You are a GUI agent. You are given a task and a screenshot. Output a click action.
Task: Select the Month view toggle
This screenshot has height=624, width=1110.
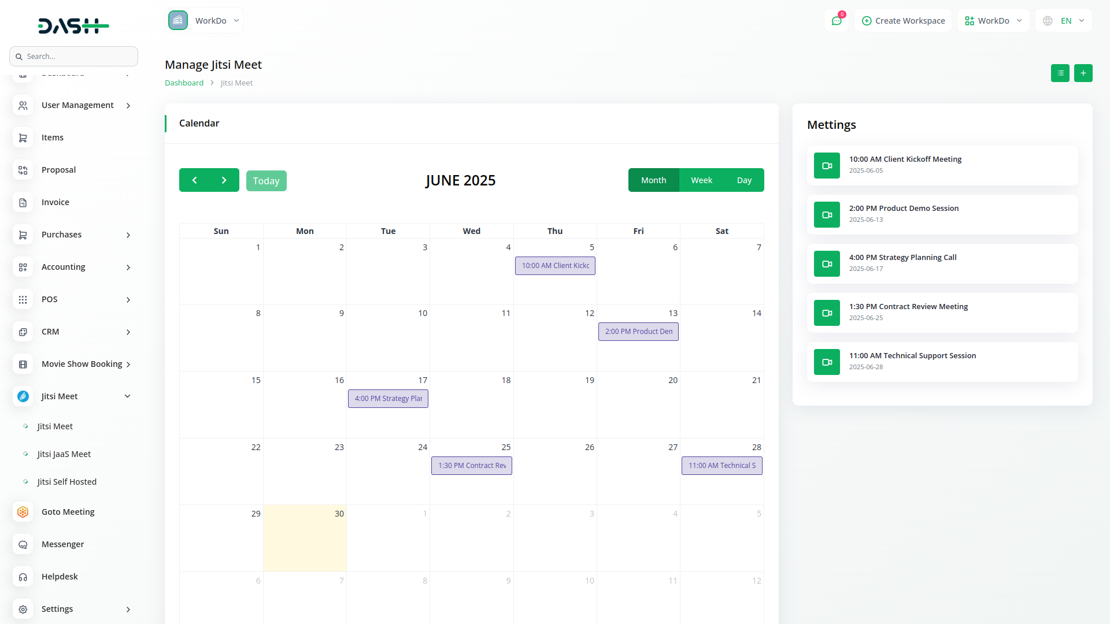tap(653, 180)
